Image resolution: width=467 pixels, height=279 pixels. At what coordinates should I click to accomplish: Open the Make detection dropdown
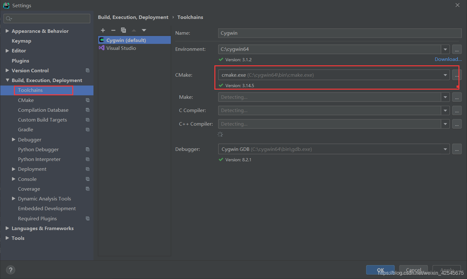(x=445, y=97)
